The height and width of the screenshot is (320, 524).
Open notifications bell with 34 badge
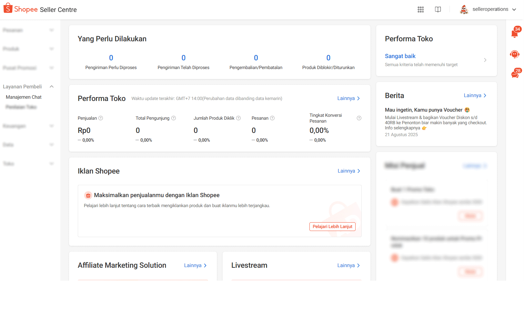pos(515,33)
